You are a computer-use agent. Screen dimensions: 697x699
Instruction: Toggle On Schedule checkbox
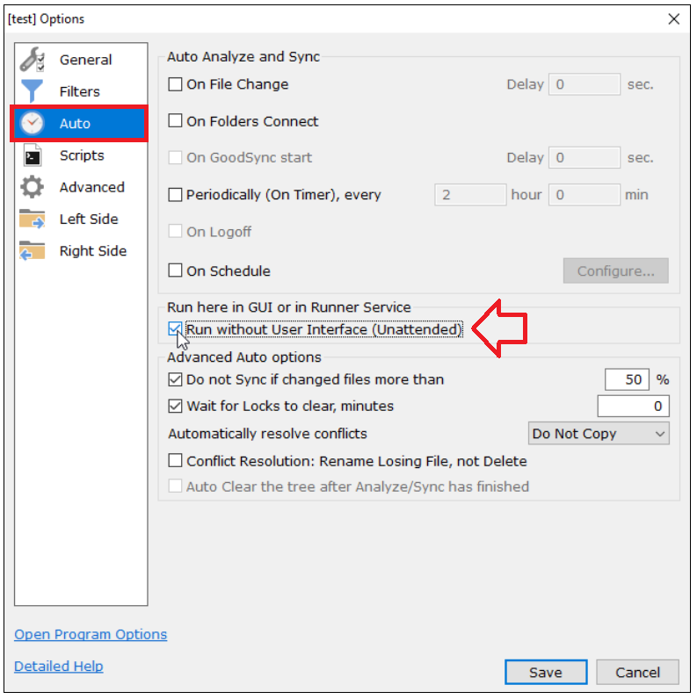point(176,271)
